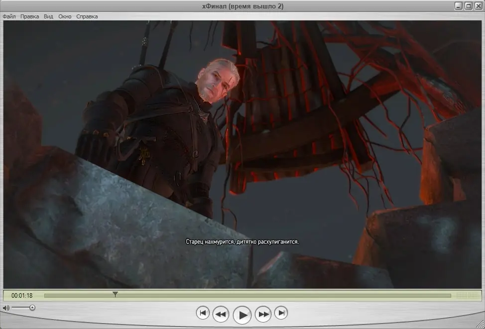The width and height of the screenshot is (485, 329).
Task: Jump to the beginning of the movie
Action: tap(203, 313)
